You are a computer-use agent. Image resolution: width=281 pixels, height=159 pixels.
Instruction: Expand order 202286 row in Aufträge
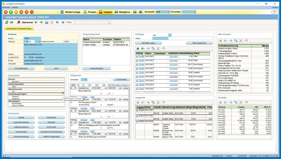point(137,57)
